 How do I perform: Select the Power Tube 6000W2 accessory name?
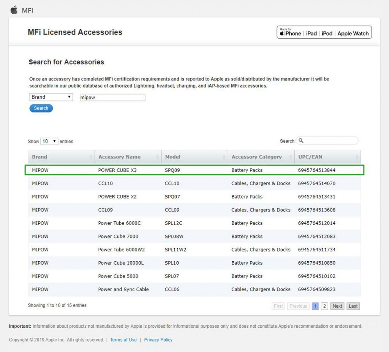pos(121,250)
